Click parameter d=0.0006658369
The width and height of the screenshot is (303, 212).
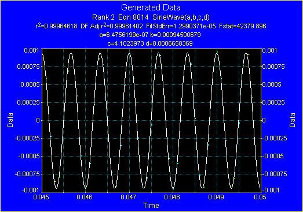point(169,43)
